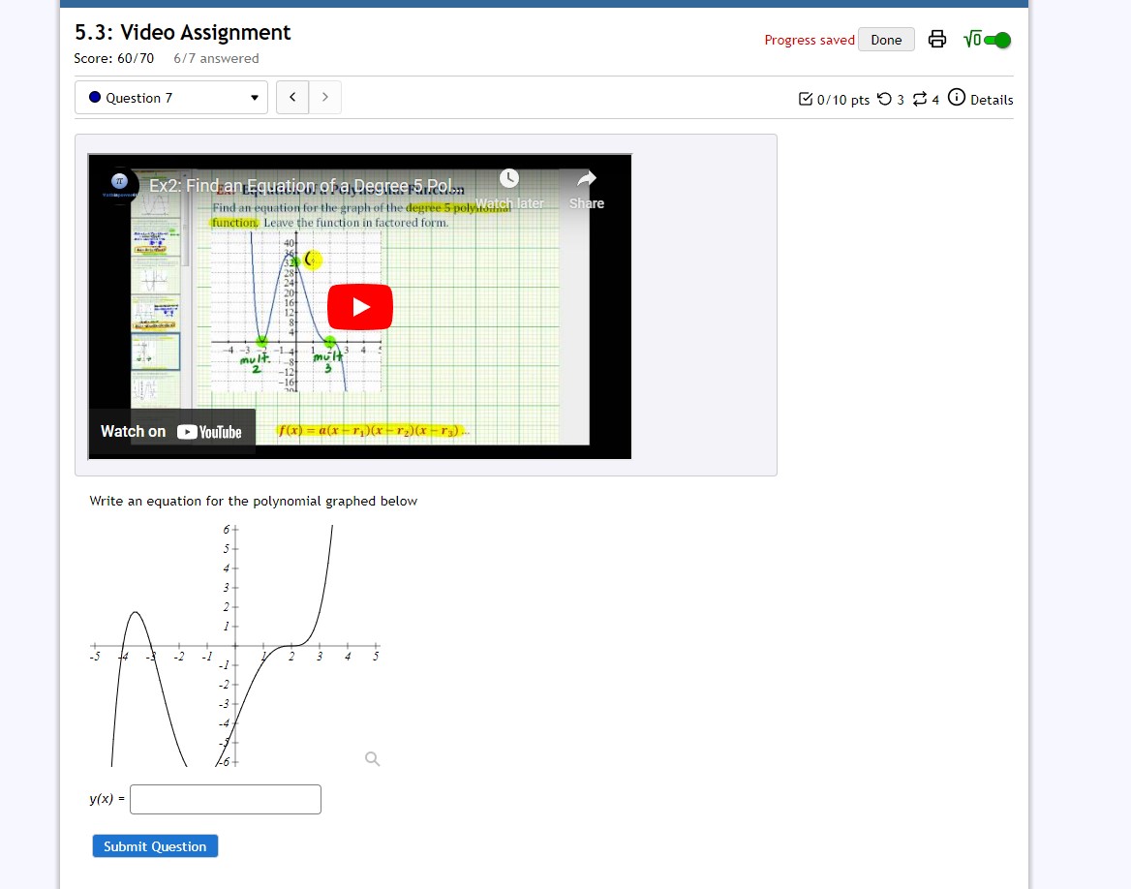Image resolution: width=1131 pixels, height=889 pixels.
Task: Click the Details menu entry
Action: (x=992, y=99)
